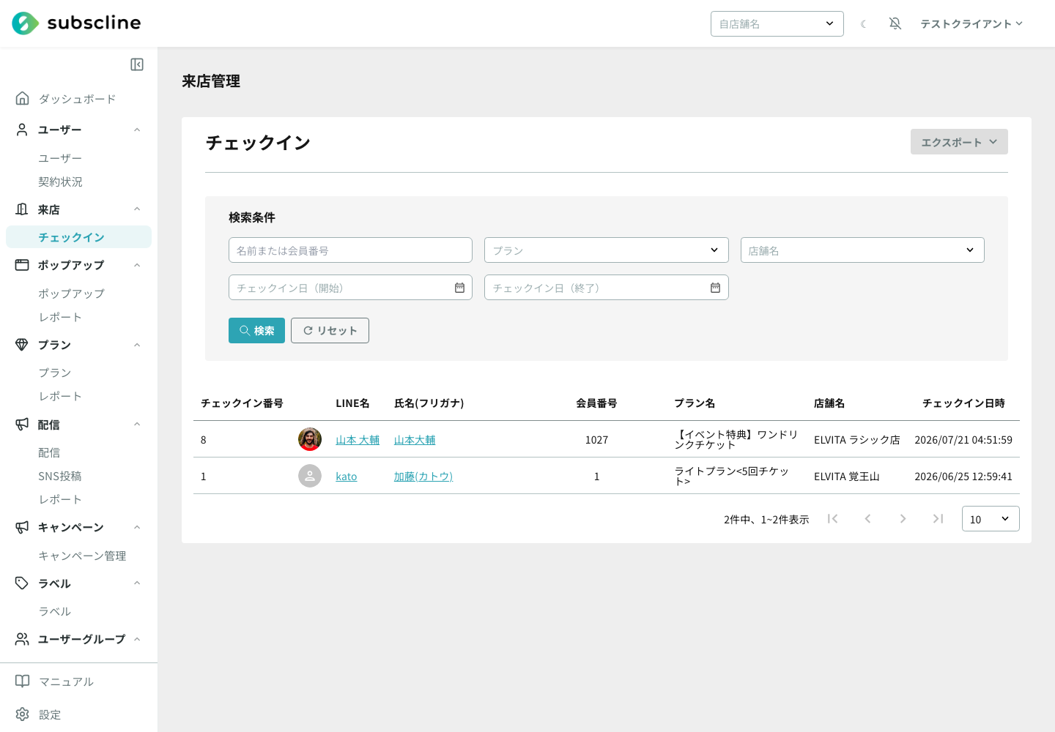Open ダッシュボード in sidebar
1055x732 pixels.
pyautogui.click(x=78, y=99)
